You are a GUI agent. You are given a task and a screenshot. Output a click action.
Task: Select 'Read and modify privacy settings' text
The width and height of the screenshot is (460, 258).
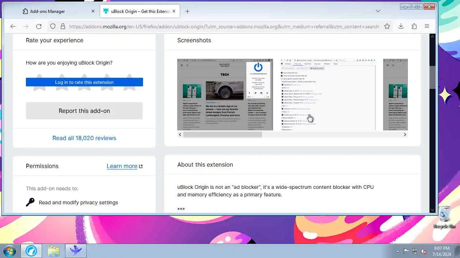point(78,202)
